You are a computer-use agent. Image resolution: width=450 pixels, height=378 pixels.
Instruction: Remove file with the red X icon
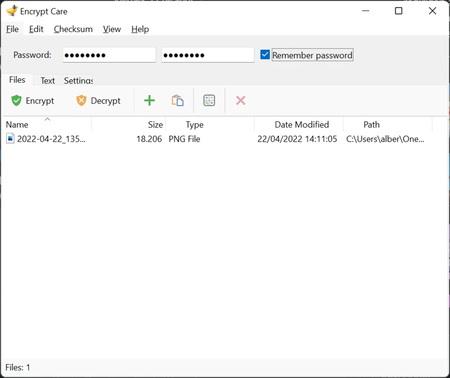click(x=241, y=101)
